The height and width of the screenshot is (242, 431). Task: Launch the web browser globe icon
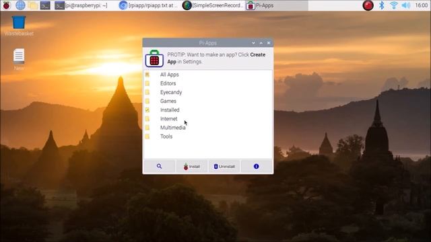[x=20, y=5]
